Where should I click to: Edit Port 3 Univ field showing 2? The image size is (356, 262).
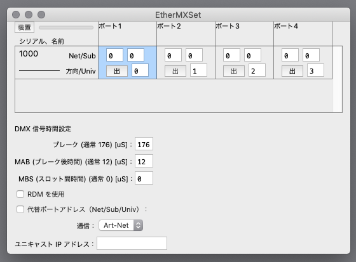tap(257, 70)
